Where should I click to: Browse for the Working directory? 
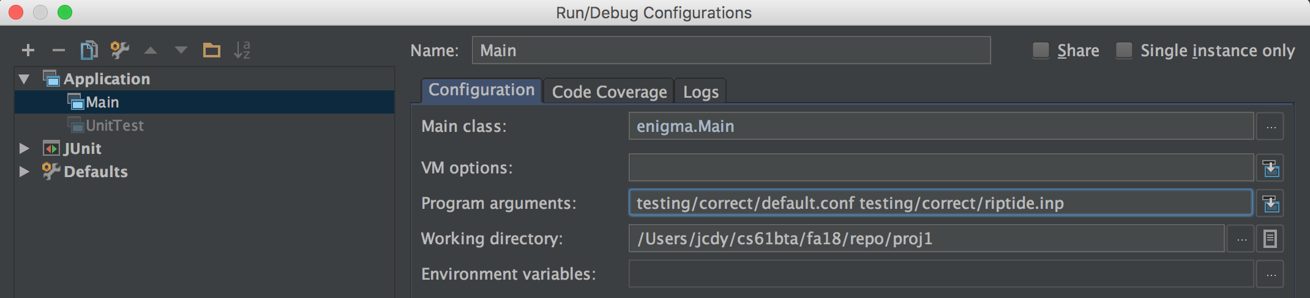pyautogui.click(x=1241, y=239)
